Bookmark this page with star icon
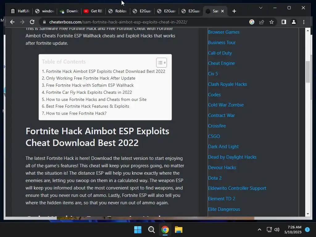Screen dimensions: 316x237 point(272,22)
